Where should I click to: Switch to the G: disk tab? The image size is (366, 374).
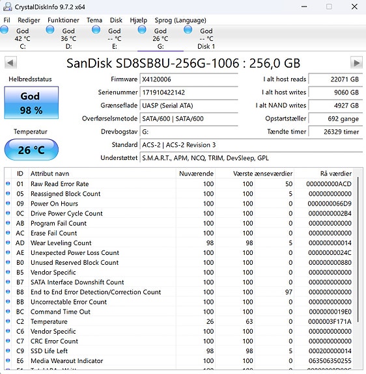tap(160, 38)
